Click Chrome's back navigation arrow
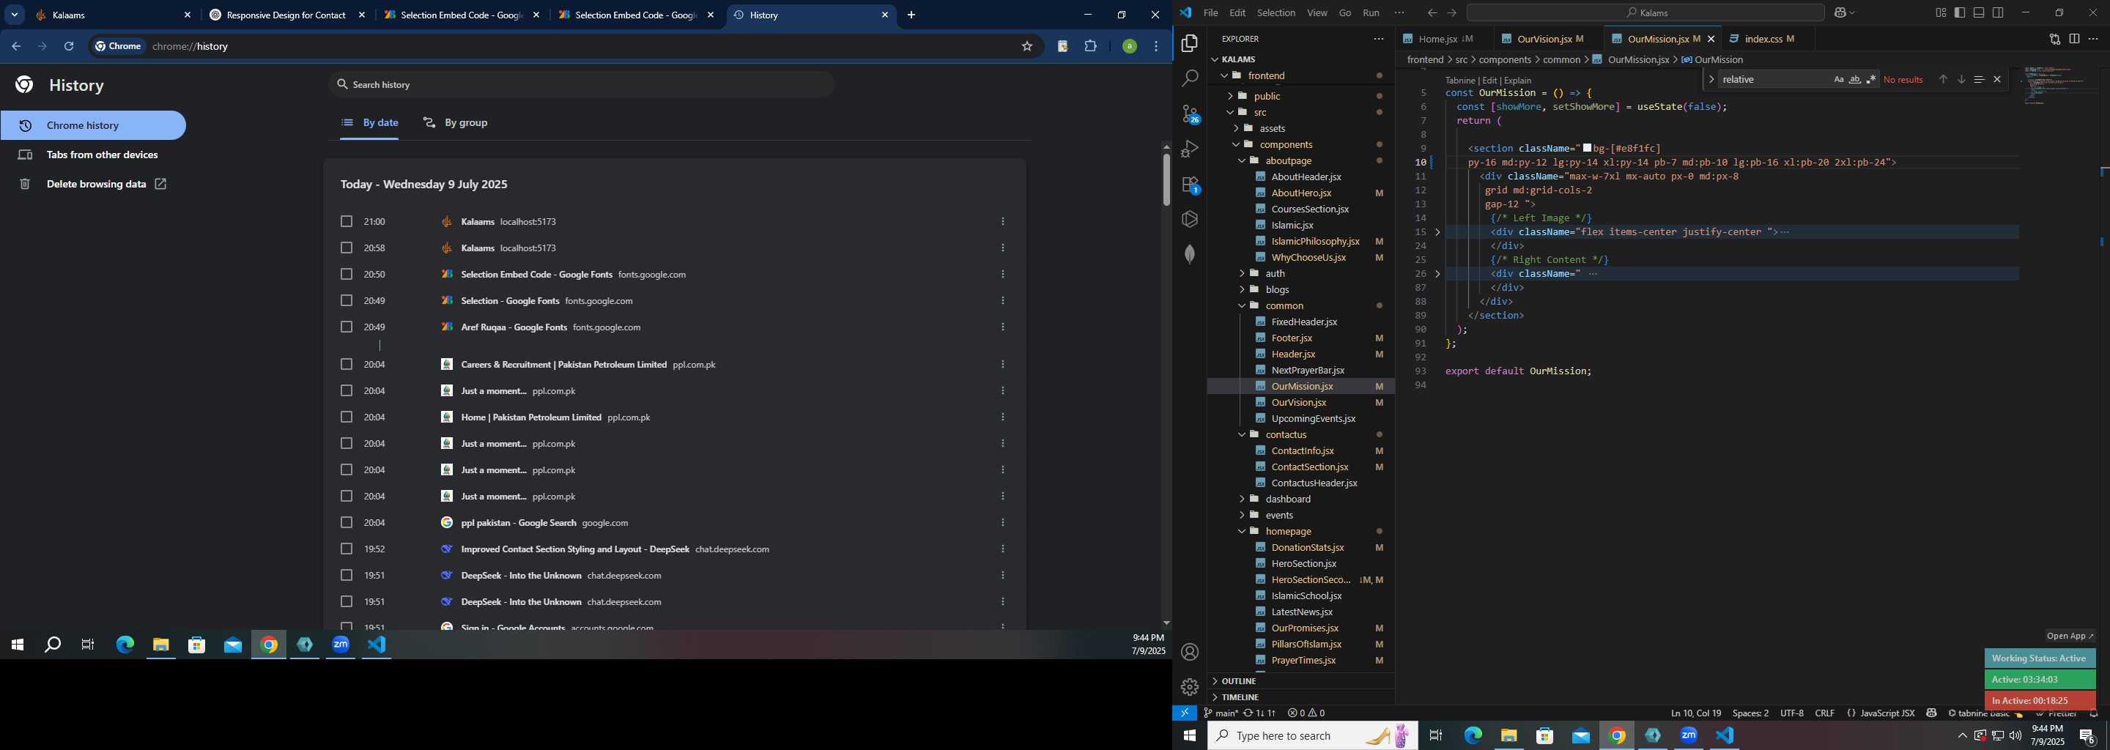The height and width of the screenshot is (750, 2110). 16,47
